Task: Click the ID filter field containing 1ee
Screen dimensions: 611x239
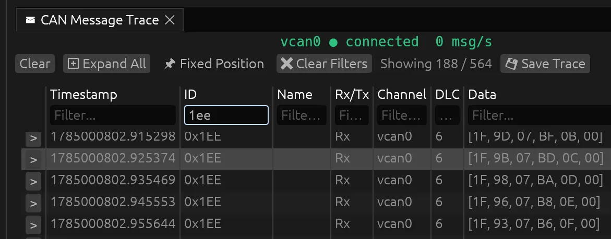Action: (x=226, y=116)
